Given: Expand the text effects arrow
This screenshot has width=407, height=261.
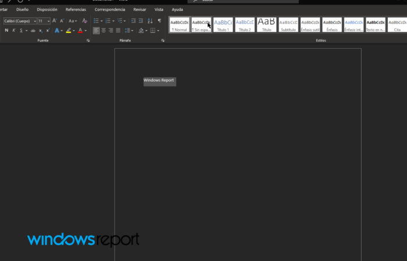Looking at the screenshot, I should coord(62,31).
